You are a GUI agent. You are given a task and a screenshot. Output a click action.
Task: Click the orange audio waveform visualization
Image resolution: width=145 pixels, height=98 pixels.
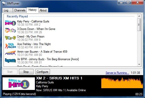coord(122,83)
